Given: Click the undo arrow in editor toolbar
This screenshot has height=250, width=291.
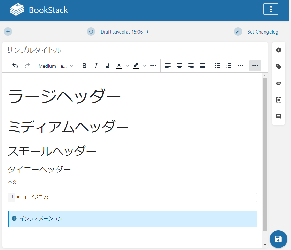Looking at the screenshot, I should pyautogui.click(x=15, y=66).
